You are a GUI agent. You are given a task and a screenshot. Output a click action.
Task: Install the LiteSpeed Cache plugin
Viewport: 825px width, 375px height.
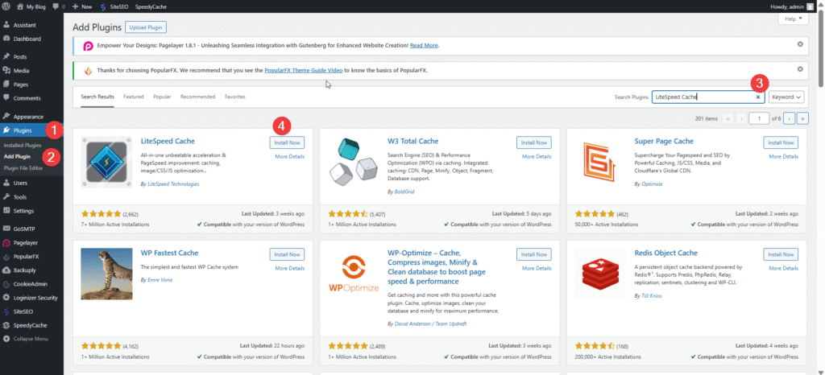click(287, 142)
